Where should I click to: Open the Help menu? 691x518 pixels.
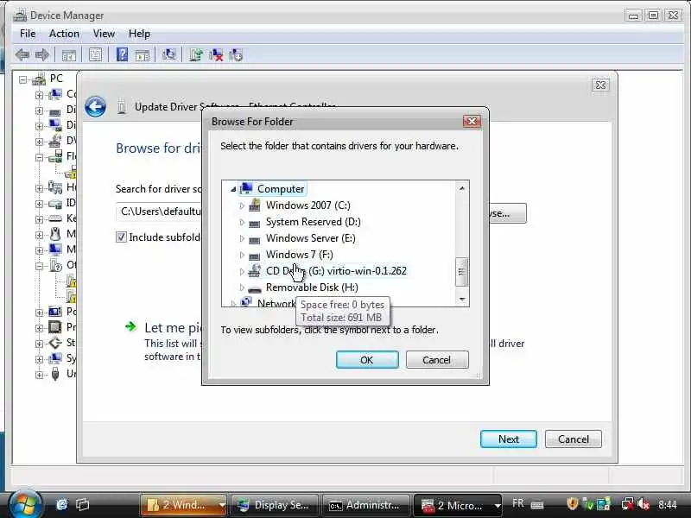(139, 34)
